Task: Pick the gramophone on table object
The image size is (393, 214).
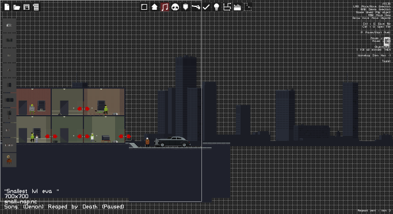Action: 9,159
